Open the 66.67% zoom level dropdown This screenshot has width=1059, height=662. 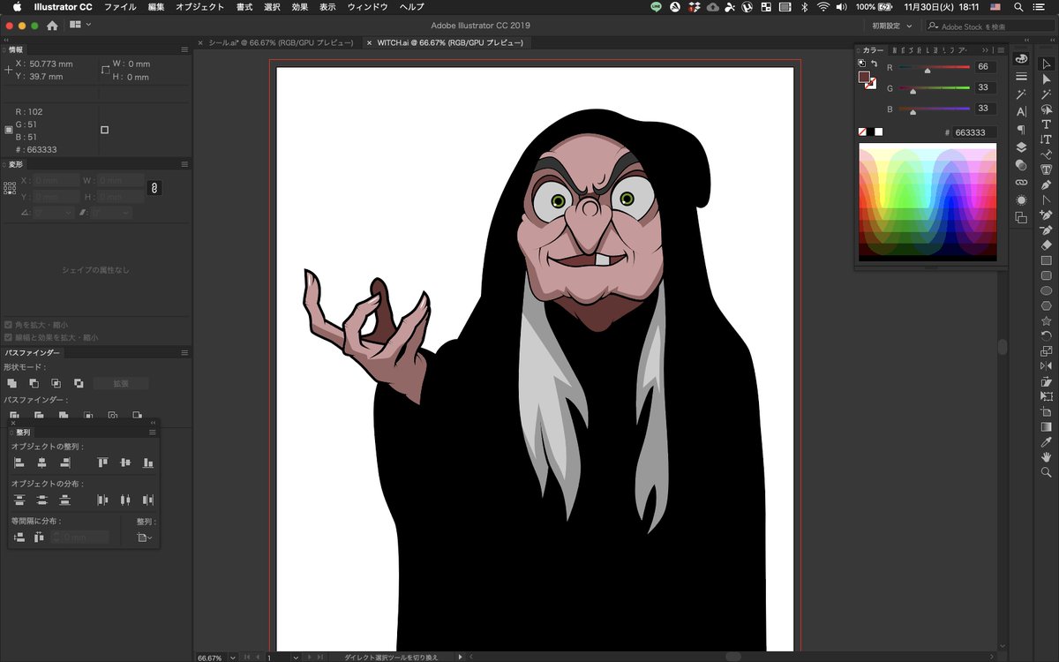coord(233,657)
